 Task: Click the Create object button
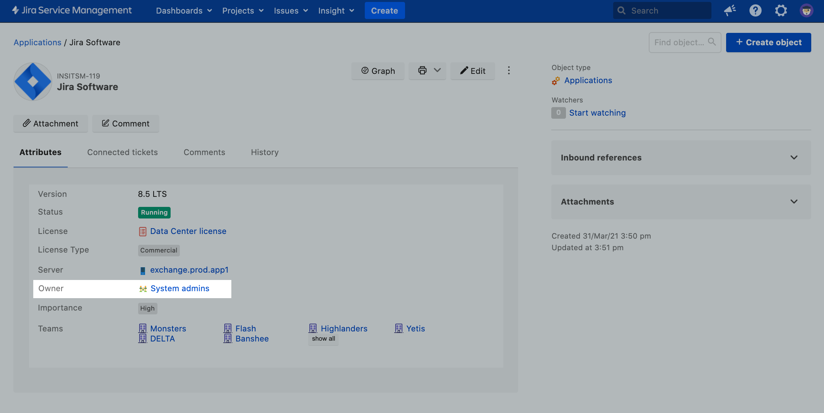tap(768, 43)
